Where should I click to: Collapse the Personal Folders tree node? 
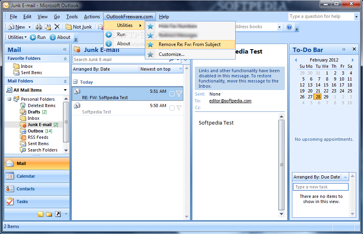click(9, 99)
